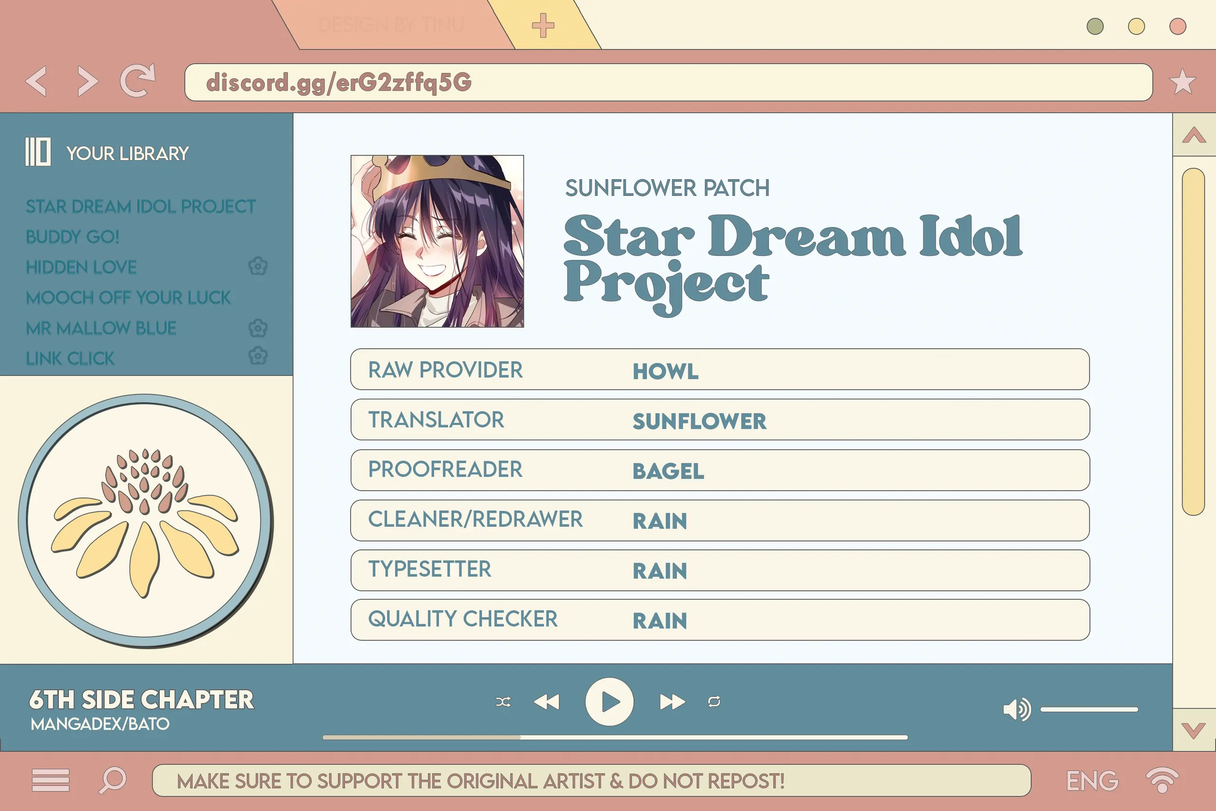Click the Wi-Fi status icon

click(x=1162, y=780)
